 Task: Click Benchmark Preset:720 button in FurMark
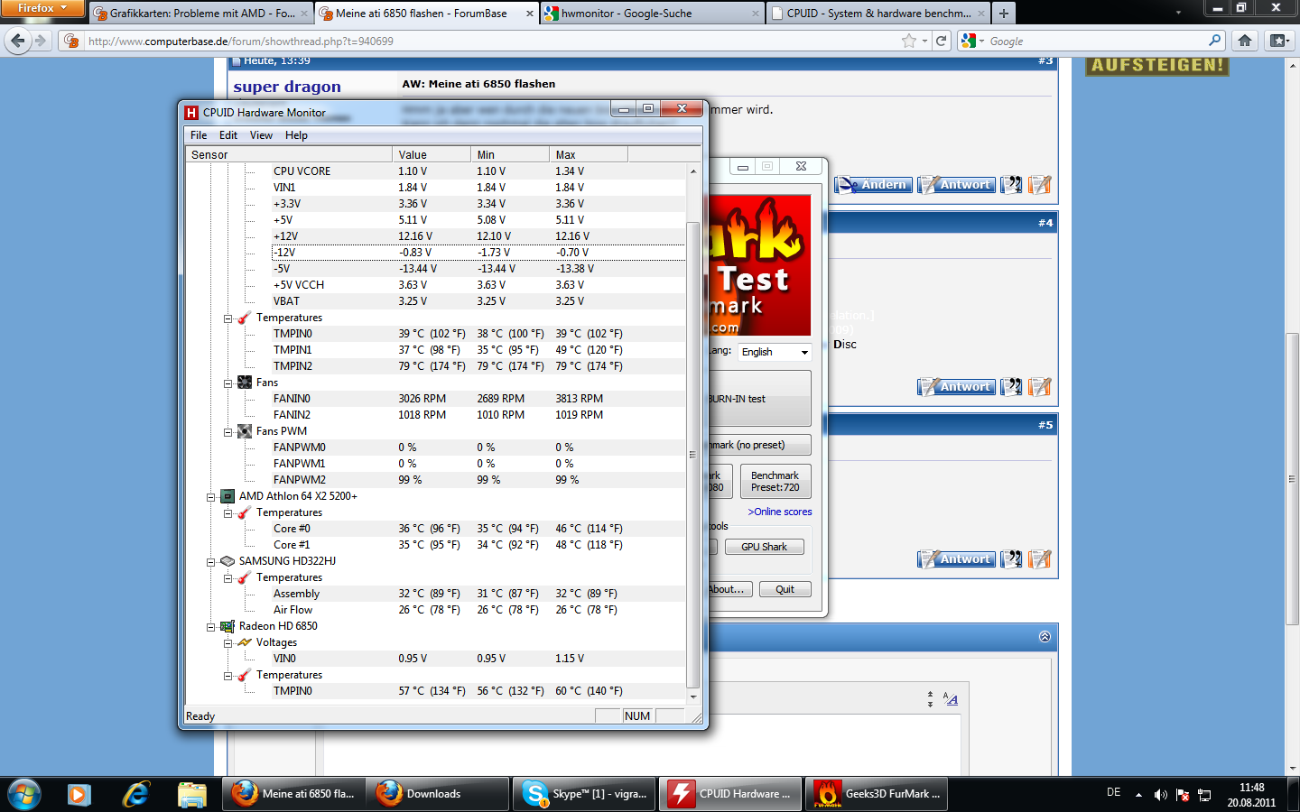click(x=775, y=481)
